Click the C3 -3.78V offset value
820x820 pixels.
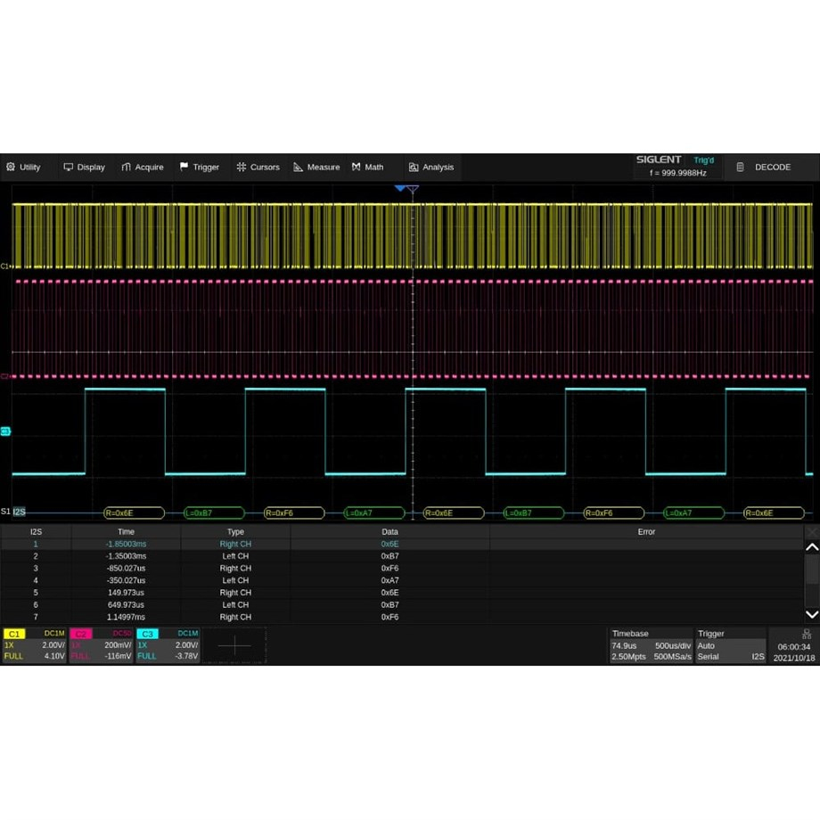coord(186,656)
